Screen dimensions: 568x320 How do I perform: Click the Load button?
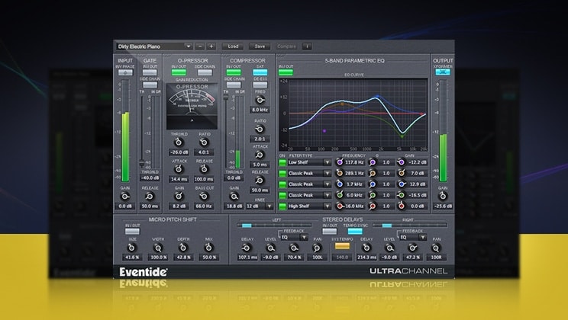233,46
